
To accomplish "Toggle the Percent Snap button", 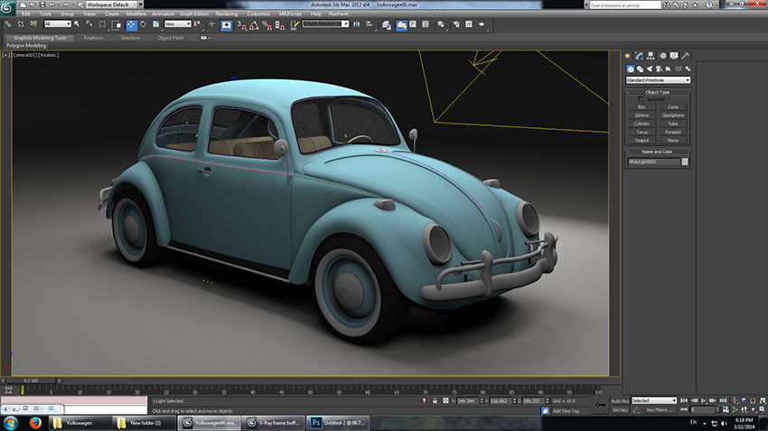I will [x=267, y=25].
